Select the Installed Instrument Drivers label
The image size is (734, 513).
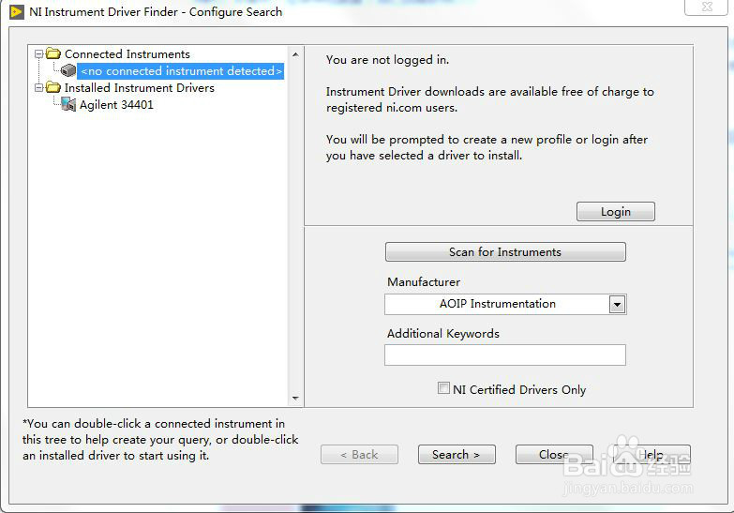click(139, 87)
